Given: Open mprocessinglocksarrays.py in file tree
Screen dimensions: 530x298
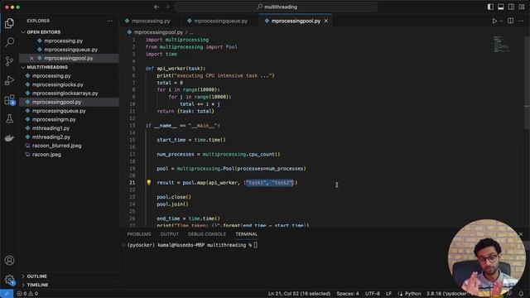Looking at the screenshot, I should tap(69, 94).
